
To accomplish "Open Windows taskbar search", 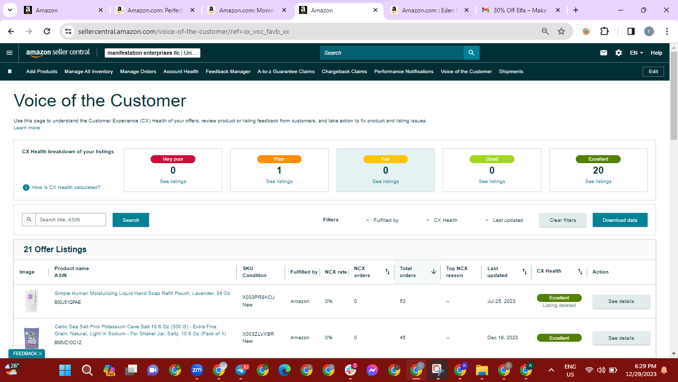I will click(x=87, y=370).
